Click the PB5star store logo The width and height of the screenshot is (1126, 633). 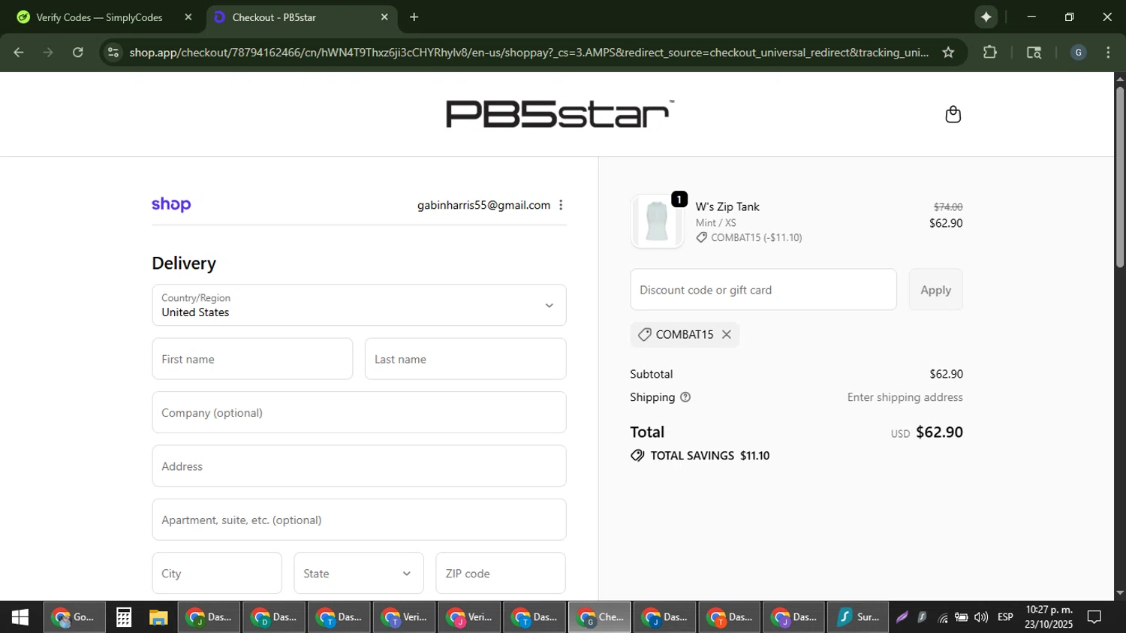559,114
